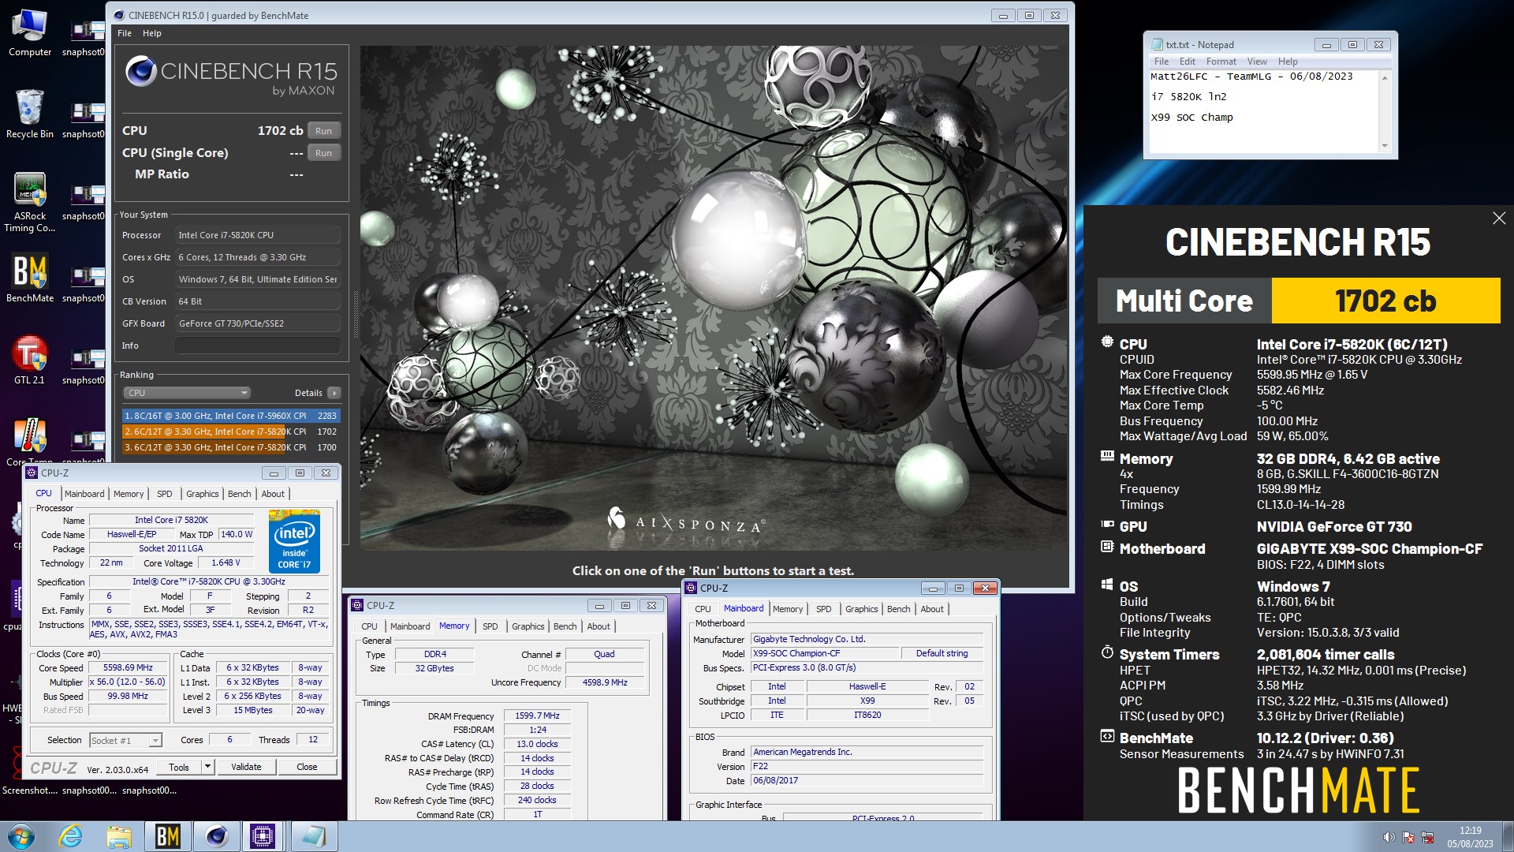Expand the CPU-Z Tools dropdown arrow
This screenshot has width=1514, height=852.
tap(207, 767)
